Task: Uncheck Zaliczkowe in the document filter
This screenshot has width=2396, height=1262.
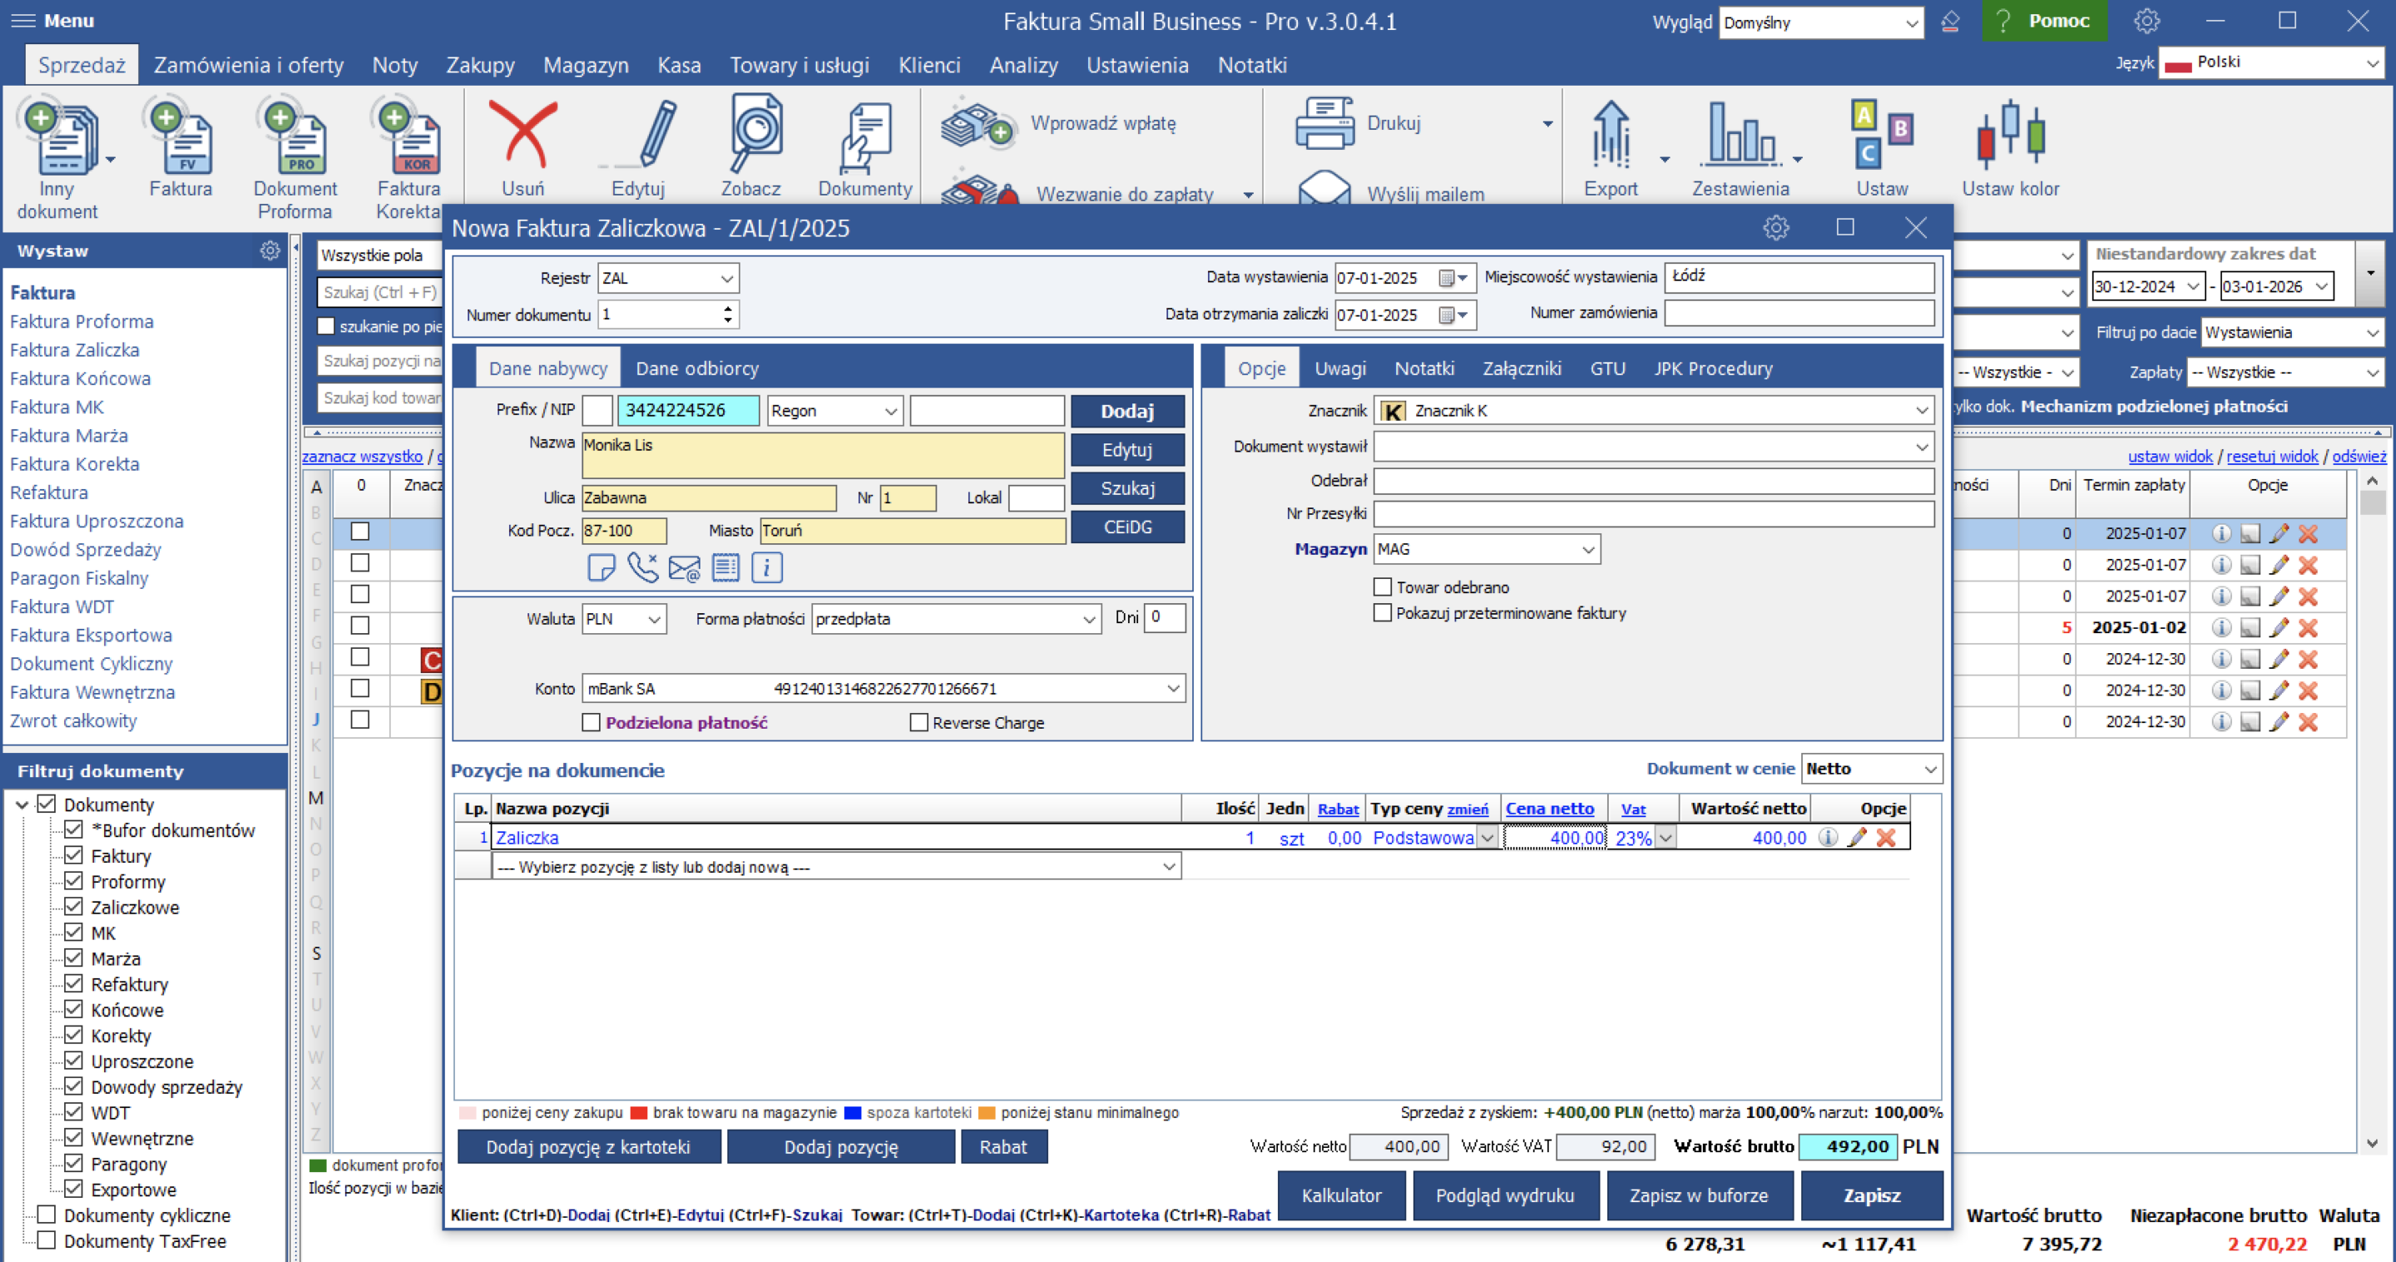Action: click(x=73, y=906)
